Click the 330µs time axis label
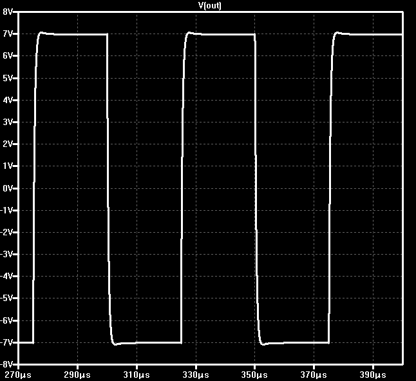The image size is (416, 381). tap(196, 375)
